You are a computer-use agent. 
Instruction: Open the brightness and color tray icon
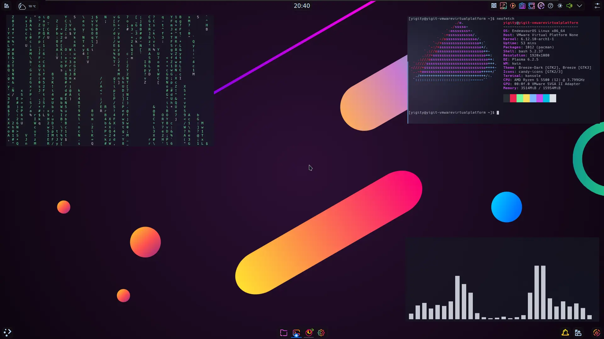tap(560, 6)
